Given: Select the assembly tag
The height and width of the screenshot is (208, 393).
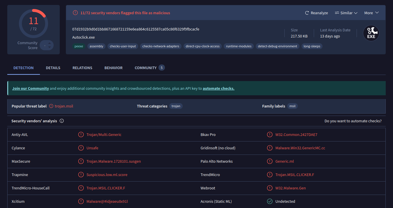Looking at the screenshot, I should [96, 46].
